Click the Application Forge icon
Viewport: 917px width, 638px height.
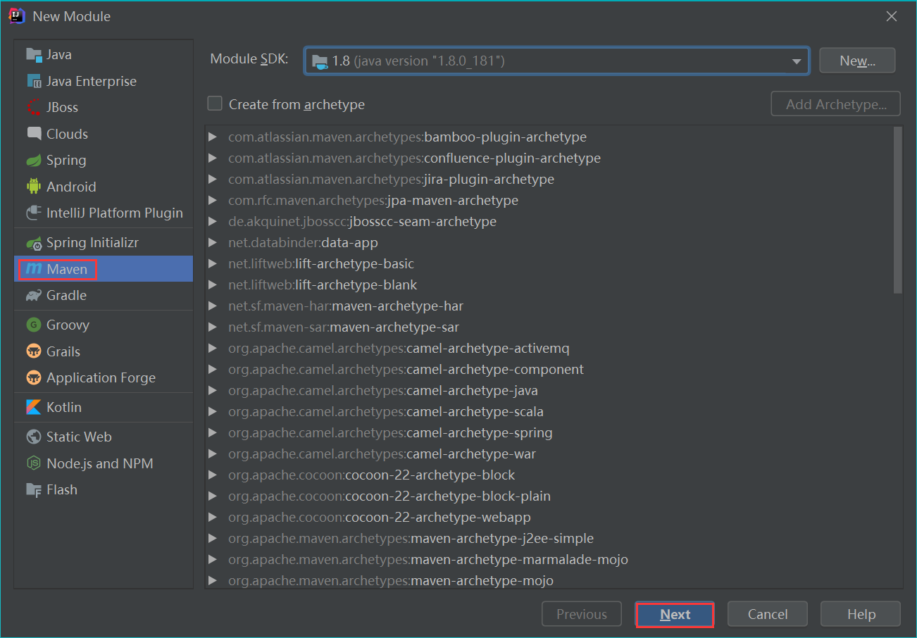pyautogui.click(x=34, y=378)
